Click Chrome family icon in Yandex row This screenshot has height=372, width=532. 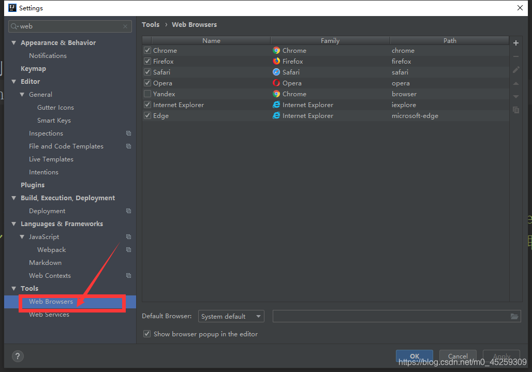point(276,94)
